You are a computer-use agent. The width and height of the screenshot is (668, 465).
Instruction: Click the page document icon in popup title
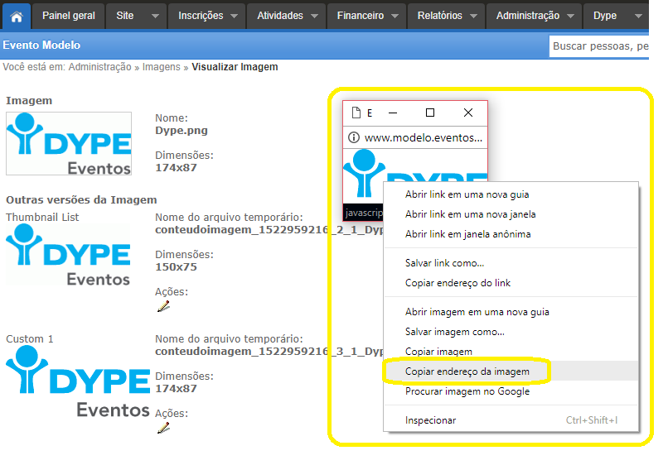tap(356, 113)
